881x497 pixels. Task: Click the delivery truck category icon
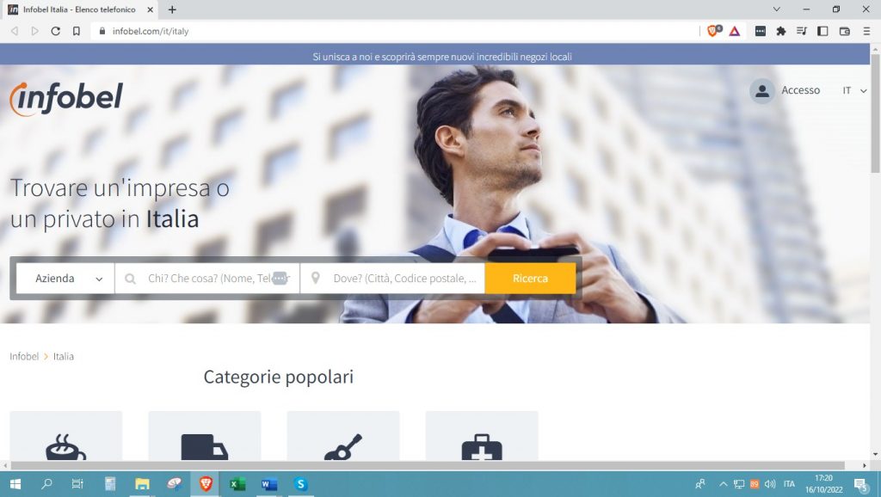point(204,447)
